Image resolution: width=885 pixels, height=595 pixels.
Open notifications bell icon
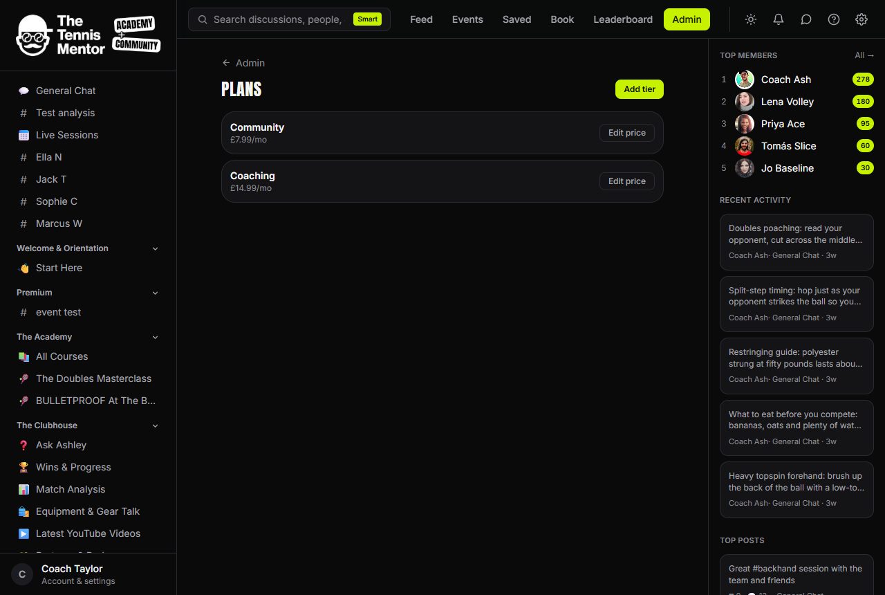click(x=779, y=19)
